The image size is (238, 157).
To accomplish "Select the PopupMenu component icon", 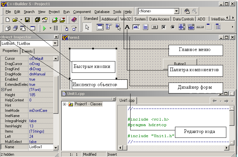I will [x=118, y=27].
